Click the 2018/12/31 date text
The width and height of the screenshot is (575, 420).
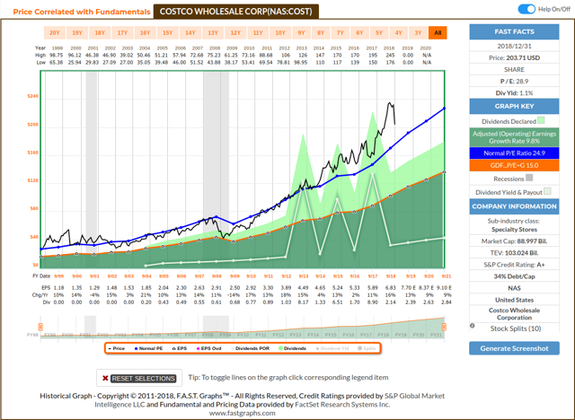[514, 46]
